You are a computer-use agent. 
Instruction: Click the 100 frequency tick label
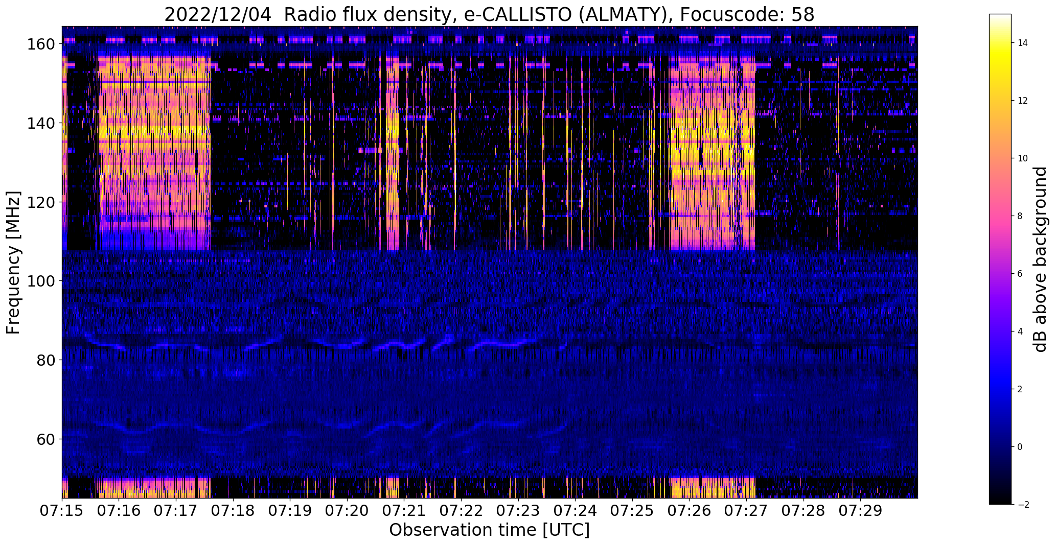[42, 281]
